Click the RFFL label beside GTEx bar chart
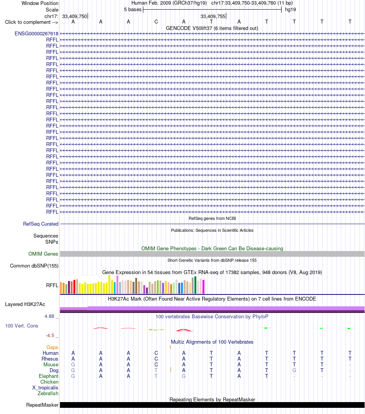 [x=52, y=285]
